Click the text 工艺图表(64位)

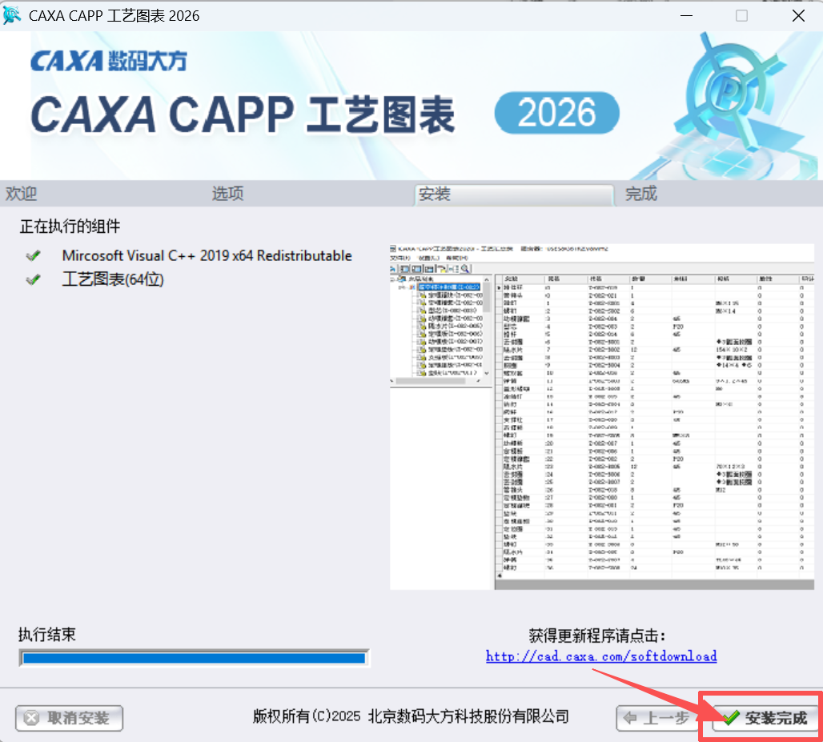tap(113, 279)
